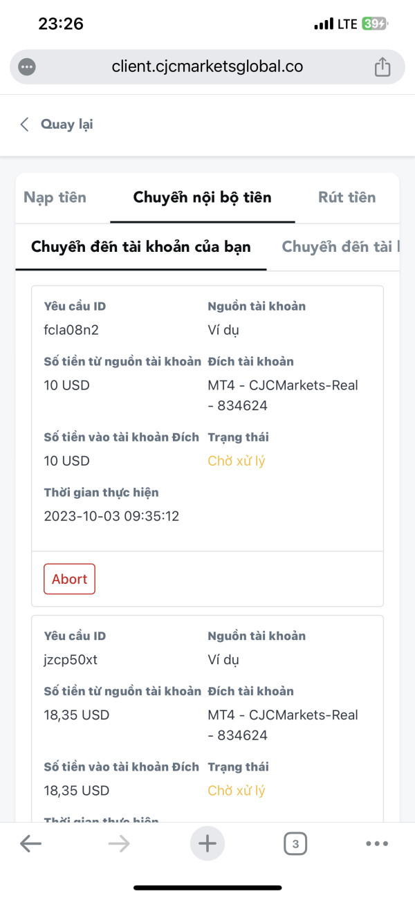The image size is (415, 898).
Task: Switch to the Nạp tiền tab
Action: click(55, 197)
